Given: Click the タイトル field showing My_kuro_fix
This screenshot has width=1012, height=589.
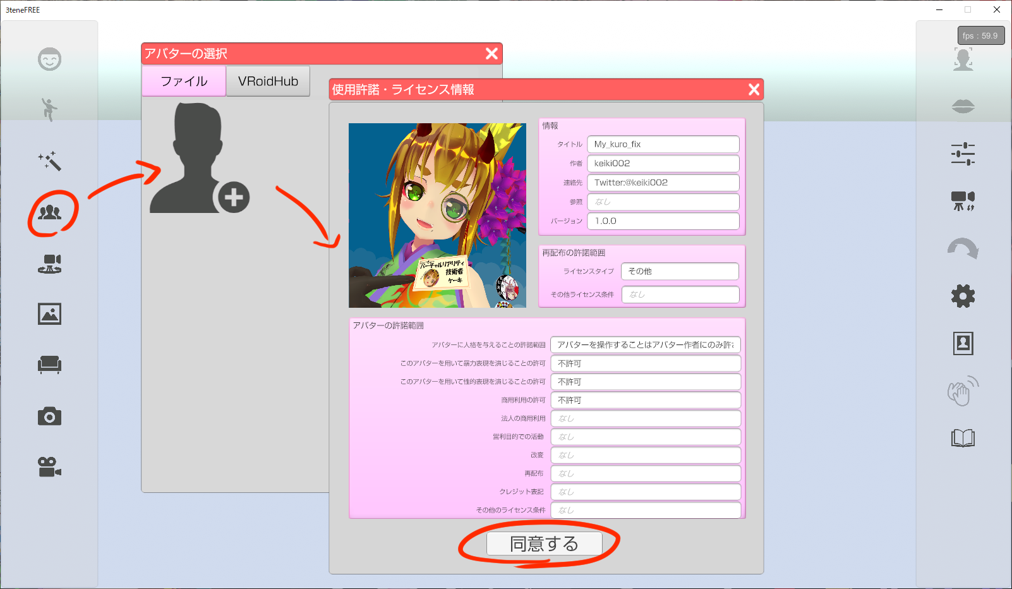Looking at the screenshot, I should point(663,144).
